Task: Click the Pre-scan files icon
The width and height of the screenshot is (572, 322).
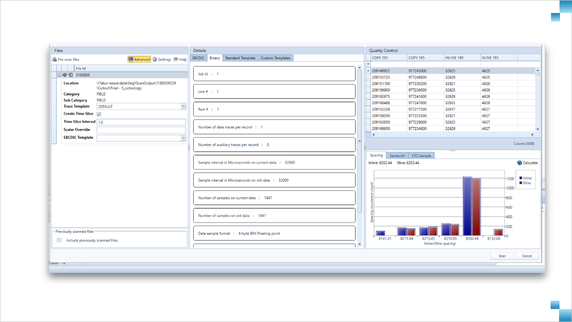Action: (x=55, y=59)
